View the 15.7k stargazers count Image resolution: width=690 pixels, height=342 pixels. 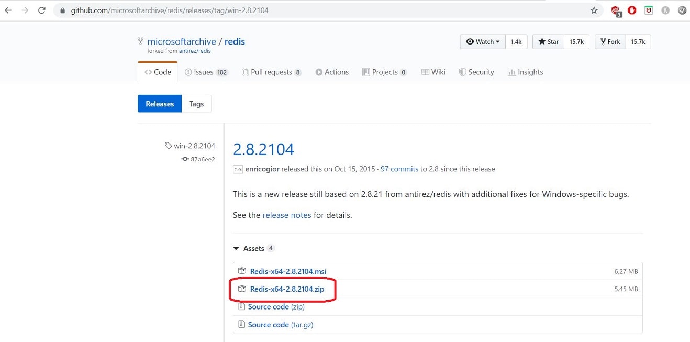click(577, 42)
